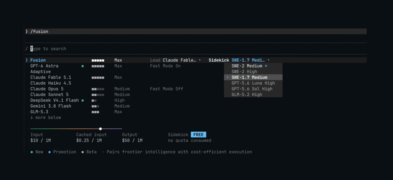The width and height of the screenshot is (393, 180).
Task: Click the selected marker arrow beside SWE-1.7 Medium
Action: pyautogui.click(x=227, y=77)
